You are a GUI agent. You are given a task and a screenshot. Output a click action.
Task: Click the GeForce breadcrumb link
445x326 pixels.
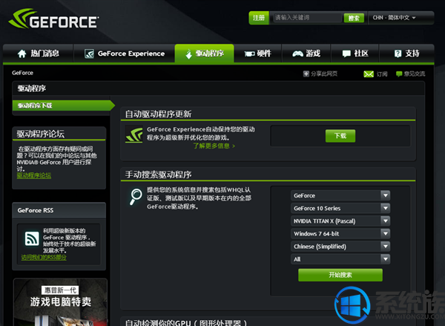[22, 73]
